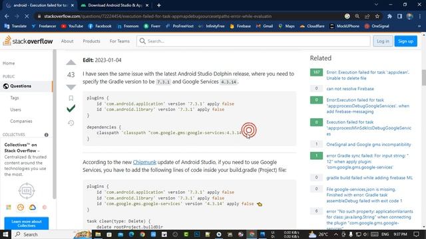Show more bookmarks with the overflow chevron
The width and height of the screenshot is (426, 239).
pyautogui.click(x=419, y=26)
